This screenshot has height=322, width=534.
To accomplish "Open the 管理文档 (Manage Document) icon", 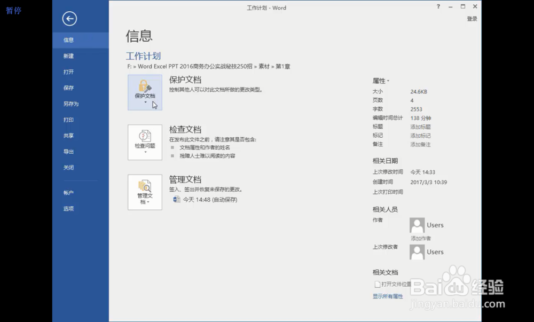I will click(x=144, y=187).
